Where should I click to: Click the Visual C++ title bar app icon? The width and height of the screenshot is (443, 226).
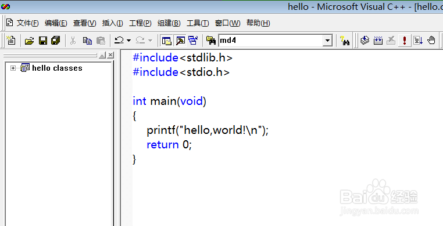(x=5, y=6)
